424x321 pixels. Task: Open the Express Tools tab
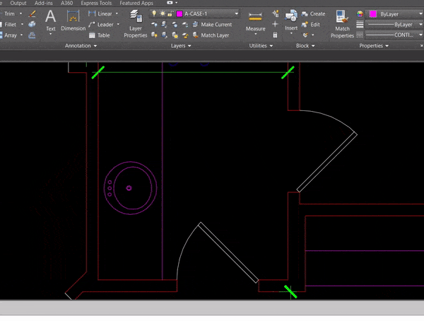pos(96,4)
